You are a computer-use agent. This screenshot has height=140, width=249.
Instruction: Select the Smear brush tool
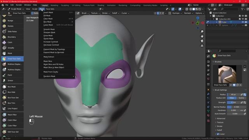[x=12, y=80]
